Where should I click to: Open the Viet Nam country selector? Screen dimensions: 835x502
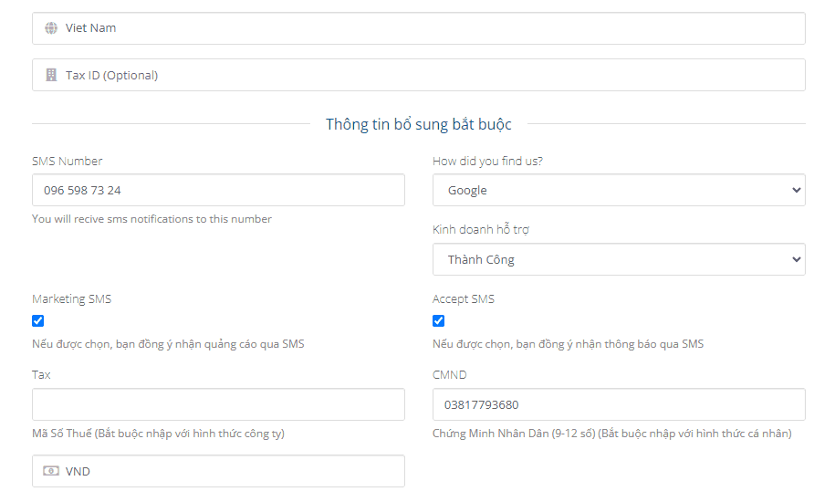coord(419,28)
